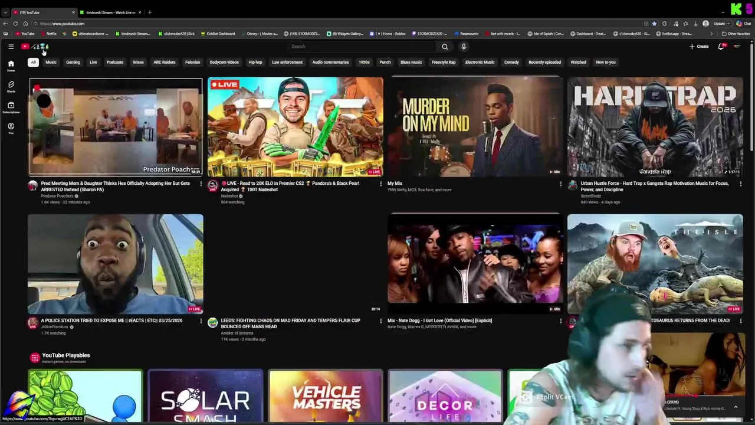Viewport: 755px width, 425px height.
Task: Select the Mixes filter chip
Action: tap(138, 62)
